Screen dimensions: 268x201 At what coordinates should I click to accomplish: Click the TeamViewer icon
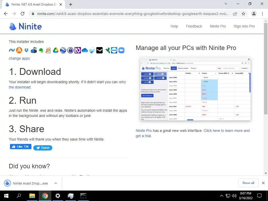point(114,50)
